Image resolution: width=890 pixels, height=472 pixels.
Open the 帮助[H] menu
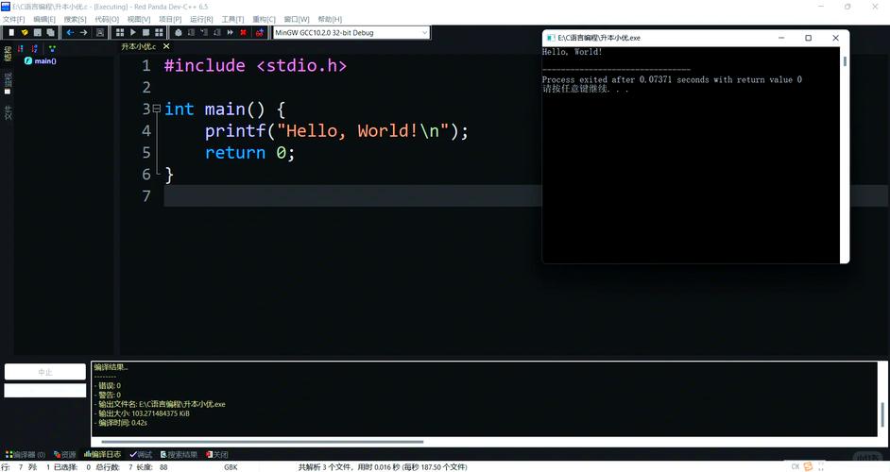(330, 19)
